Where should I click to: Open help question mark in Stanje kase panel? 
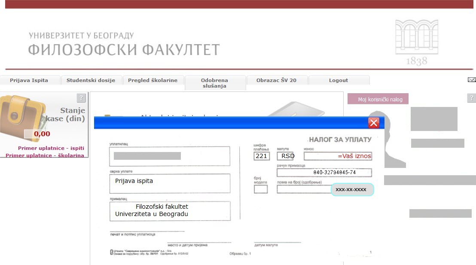click(81, 98)
